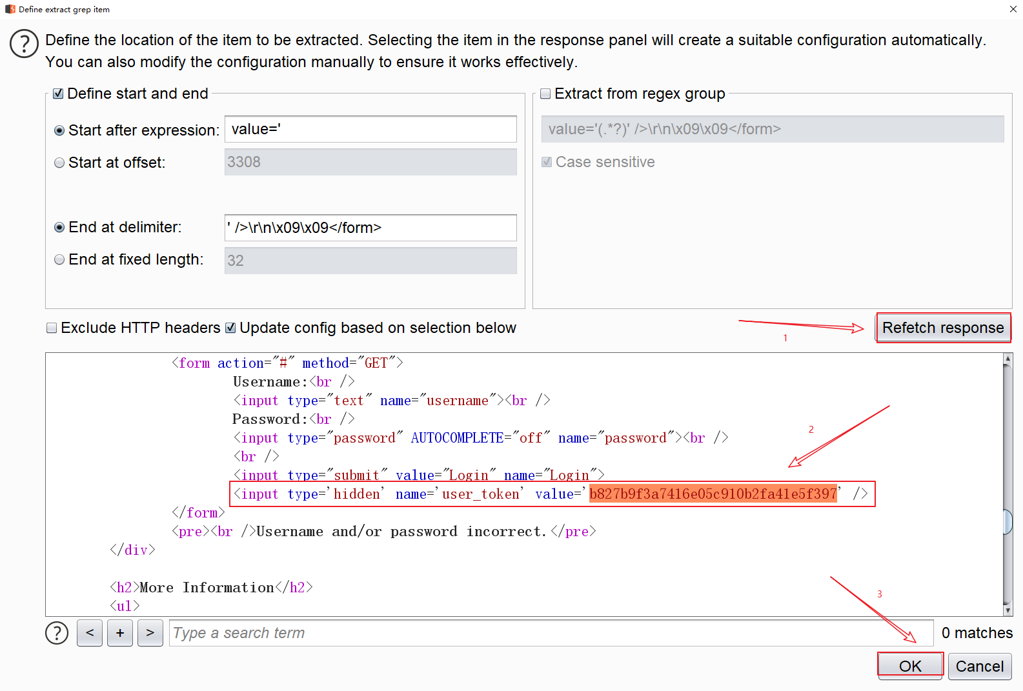Enable Extract from regex group checkbox

546,94
